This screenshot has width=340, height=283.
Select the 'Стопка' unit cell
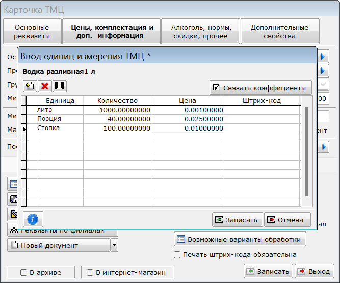60,128
